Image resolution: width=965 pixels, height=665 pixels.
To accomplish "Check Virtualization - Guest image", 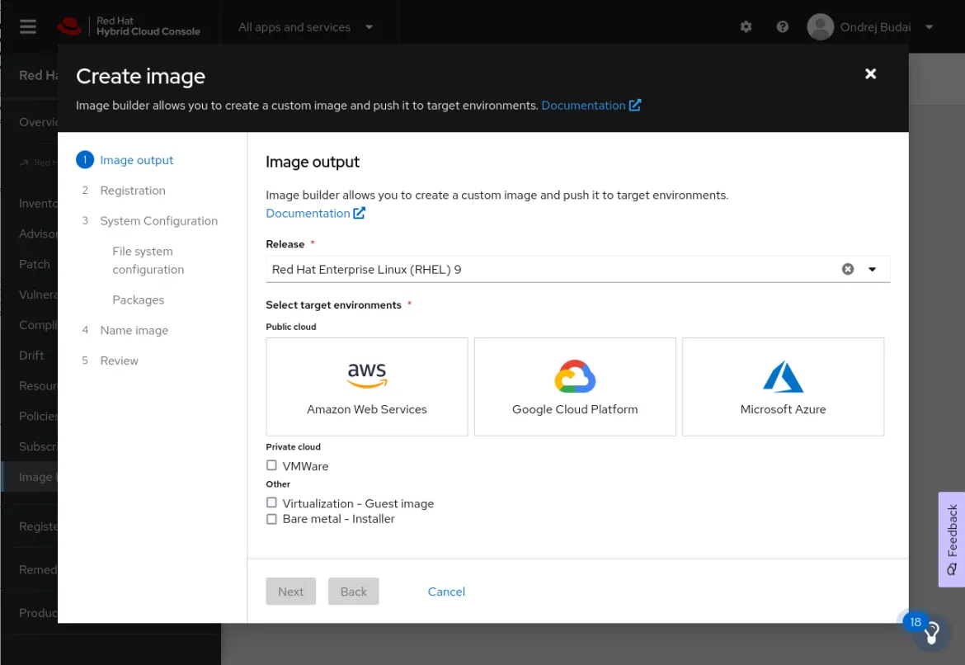I will (271, 503).
